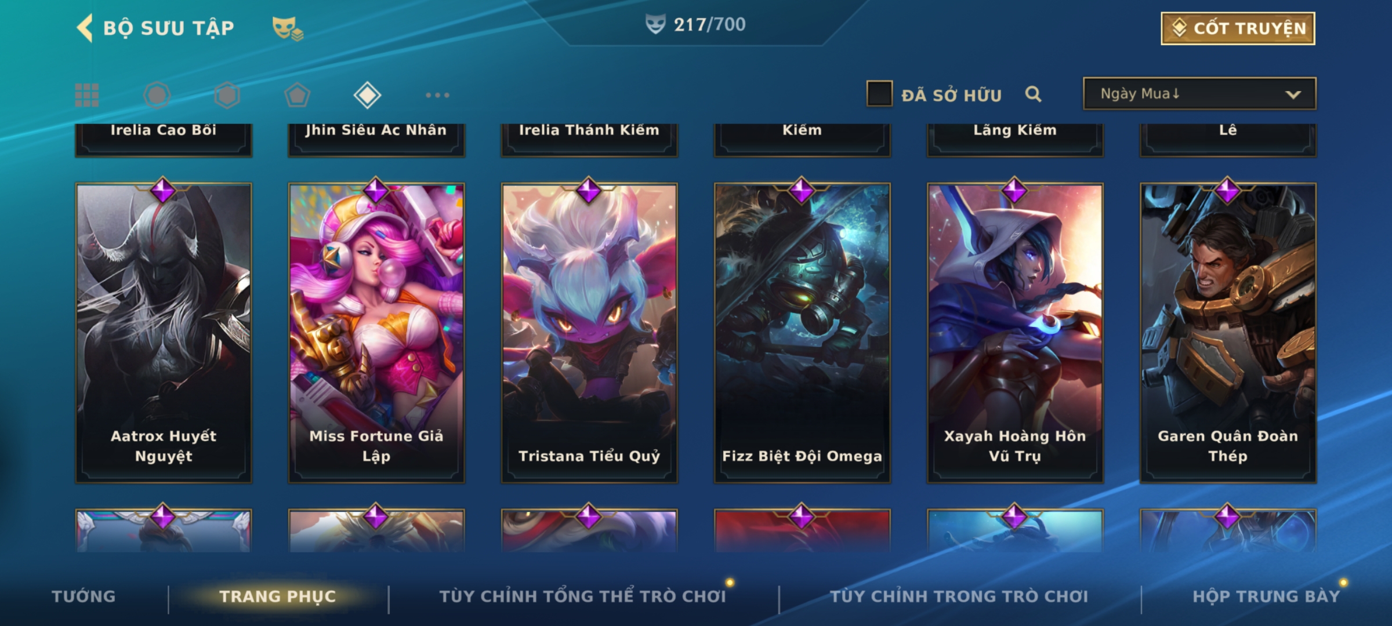Select the Miss Fortune Giả Lập skin

[x=376, y=333]
